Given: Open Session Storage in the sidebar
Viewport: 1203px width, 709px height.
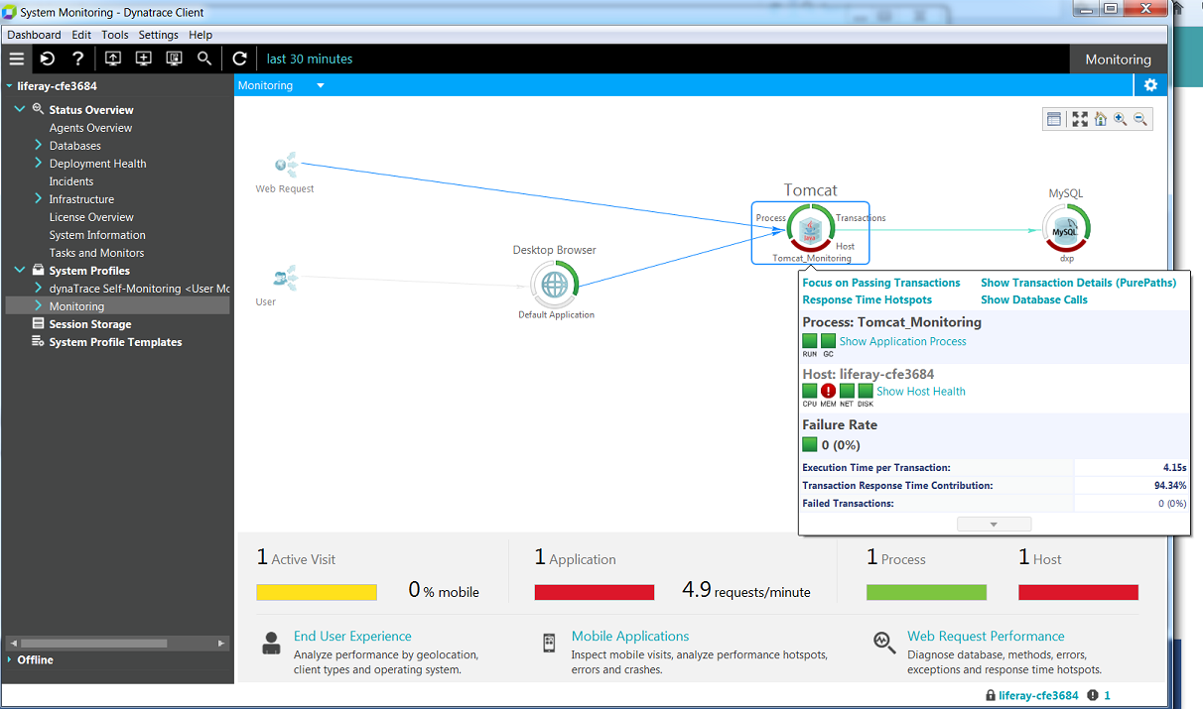Looking at the screenshot, I should click(x=90, y=324).
